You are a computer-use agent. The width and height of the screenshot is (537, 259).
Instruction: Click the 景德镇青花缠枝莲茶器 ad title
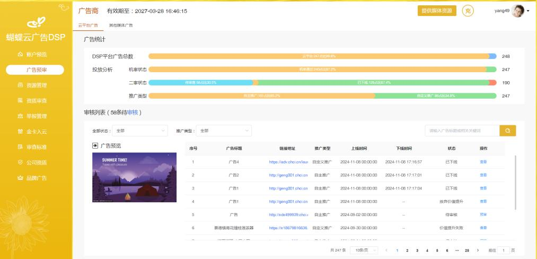[234, 228]
